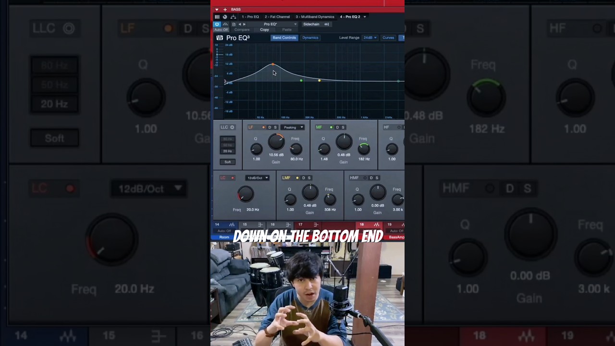Collapse the BASS channel triangle
The width and height of the screenshot is (615, 346).
(x=217, y=10)
